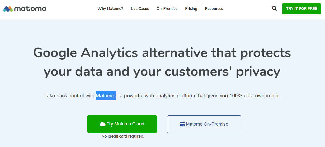Click the 'No credit card required' note
Image resolution: width=325 pixels, height=147 pixels.
click(x=123, y=136)
